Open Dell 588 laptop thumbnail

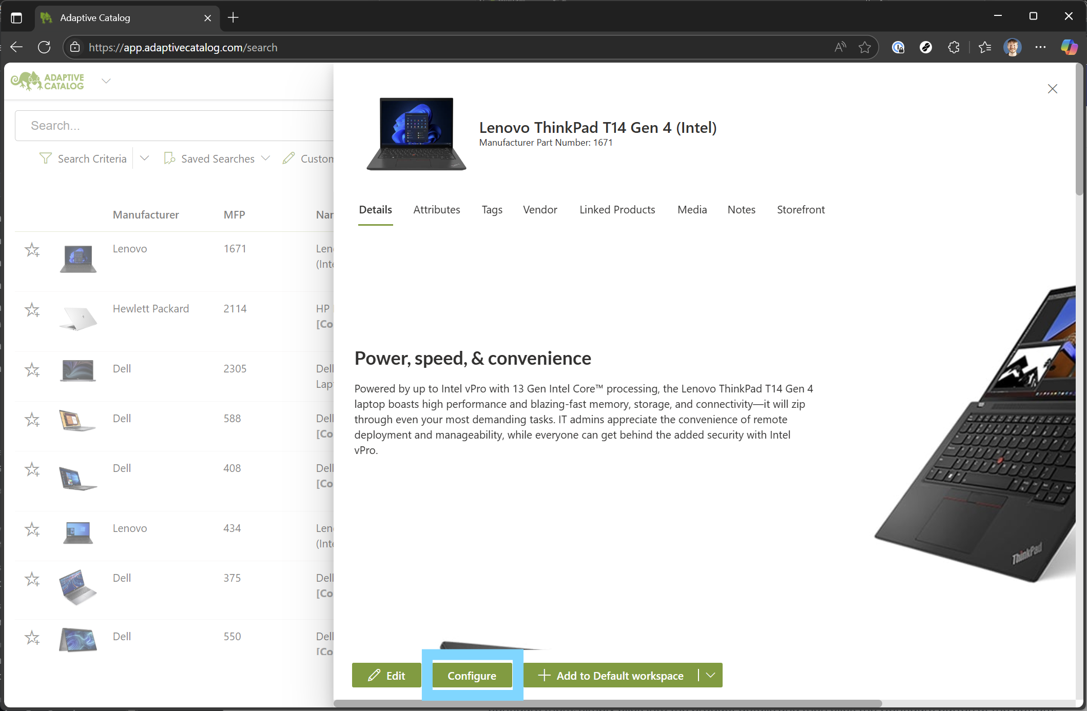point(77,421)
